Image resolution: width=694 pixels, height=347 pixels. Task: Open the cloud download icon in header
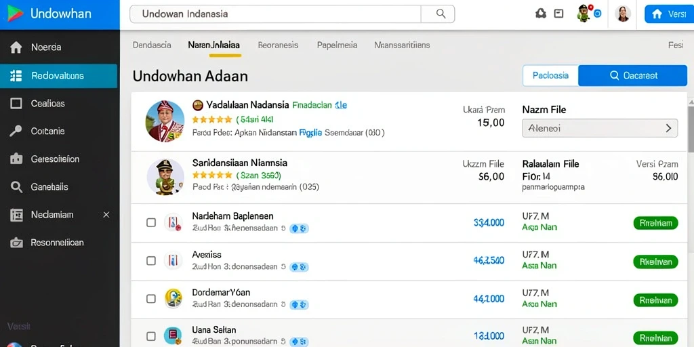(541, 14)
